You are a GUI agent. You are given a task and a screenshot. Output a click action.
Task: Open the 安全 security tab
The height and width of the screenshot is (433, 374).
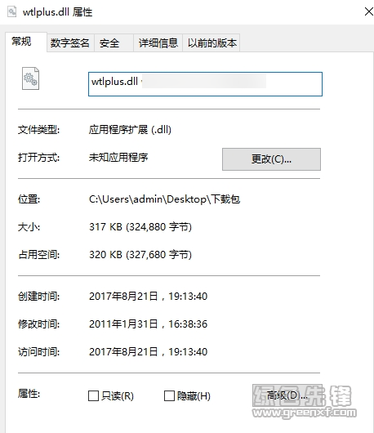point(114,42)
